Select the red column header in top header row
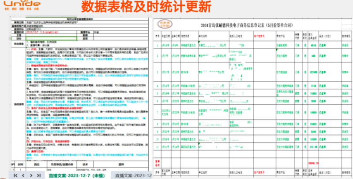 click(x=264, y=36)
